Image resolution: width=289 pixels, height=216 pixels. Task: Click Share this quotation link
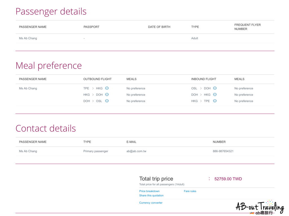[x=151, y=195]
